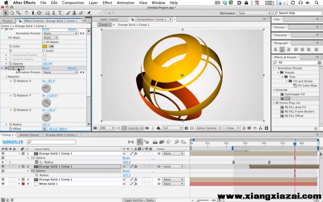
Task: Select the Hand tool in the toolbar
Action: tap(12, 13)
